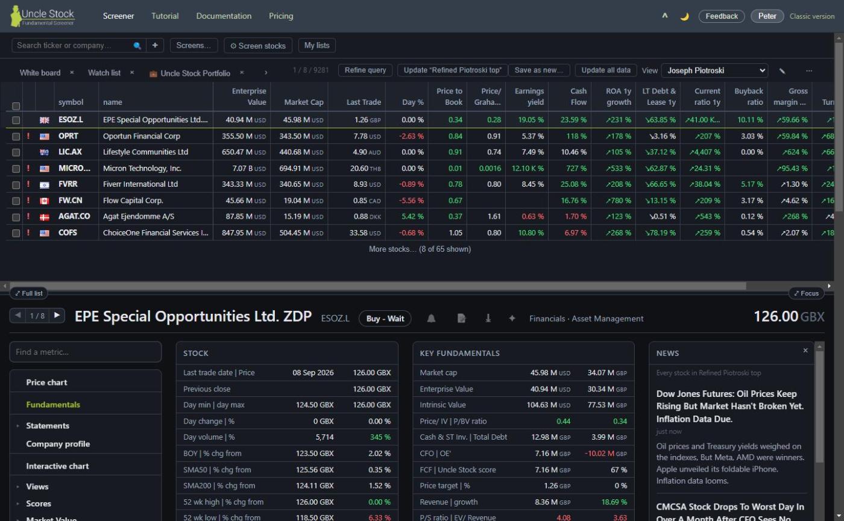Click the Canadian flag in FW.CN row
The width and height of the screenshot is (844, 521).
click(x=45, y=201)
